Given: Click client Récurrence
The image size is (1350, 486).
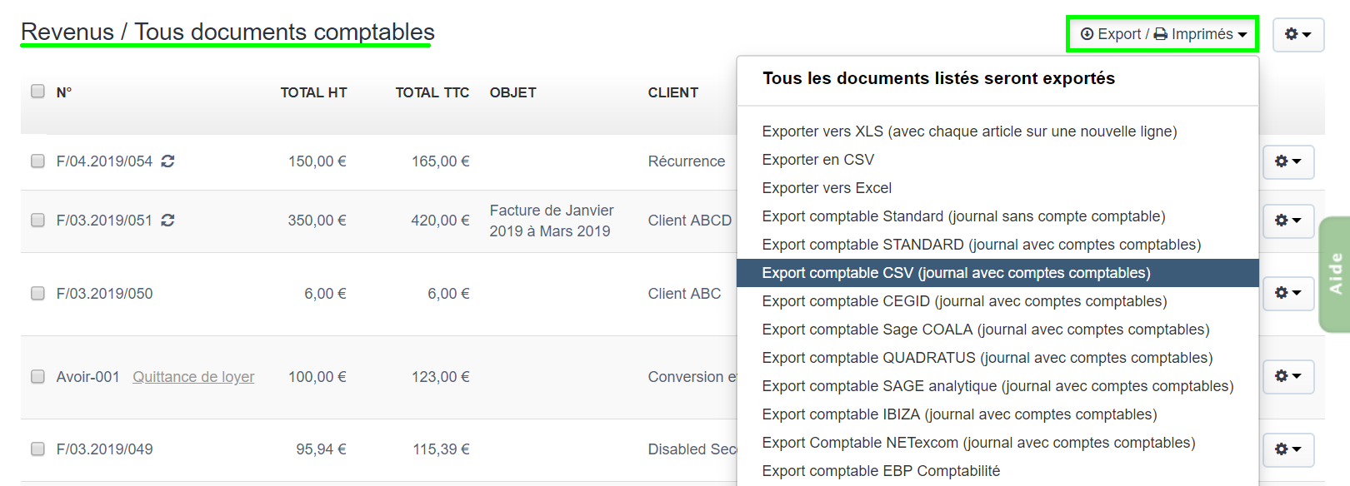Looking at the screenshot, I should click(x=687, y=161).
